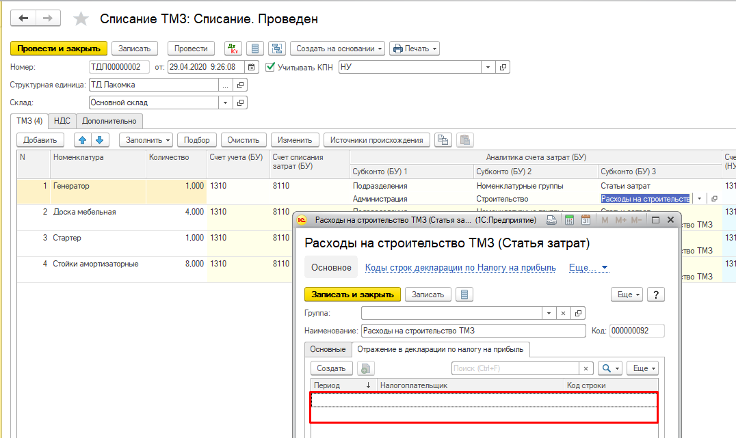The image size is (736, 438).
Task: Open the calculator from the dialog title bar
Action: (569, 220)
